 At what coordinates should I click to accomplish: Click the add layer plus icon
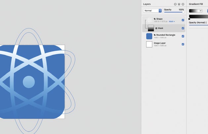click(183, 4)
